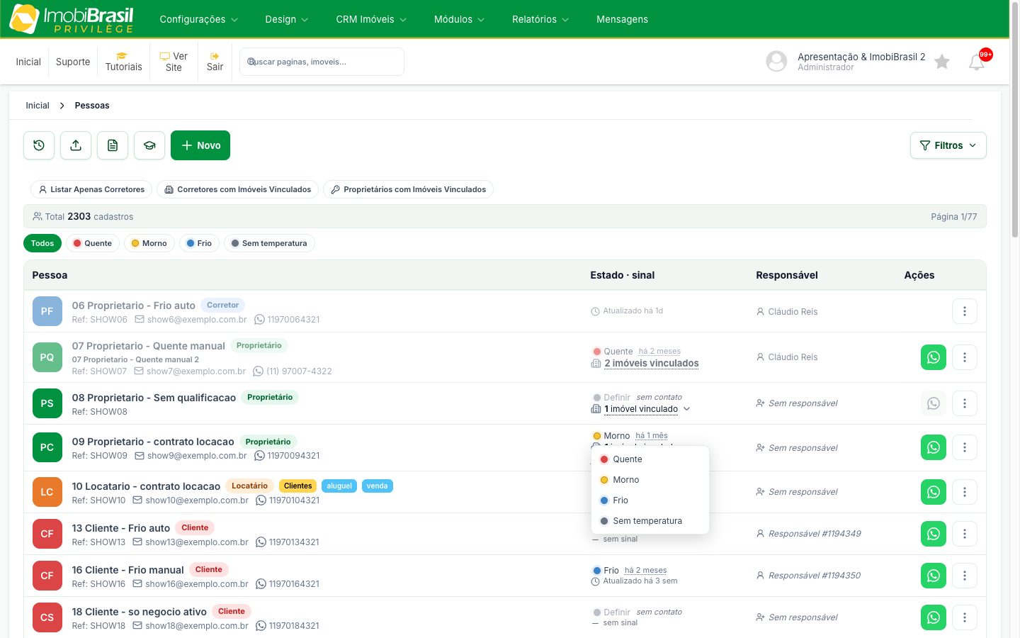Open Frio temperature dropdown for 16 Cliente

pos(606,571)
